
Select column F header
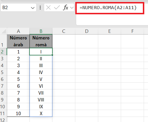click(133, 31)
